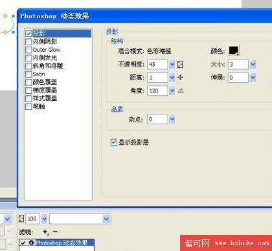Select the Satin list item label
Viewport: 272px width, 251px height.
pos(39,74)
